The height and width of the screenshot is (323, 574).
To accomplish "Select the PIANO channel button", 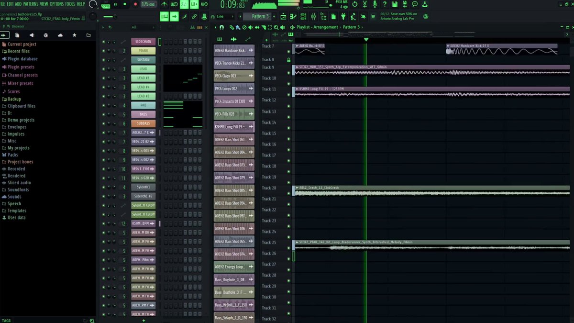I will [x=143, y=51].
